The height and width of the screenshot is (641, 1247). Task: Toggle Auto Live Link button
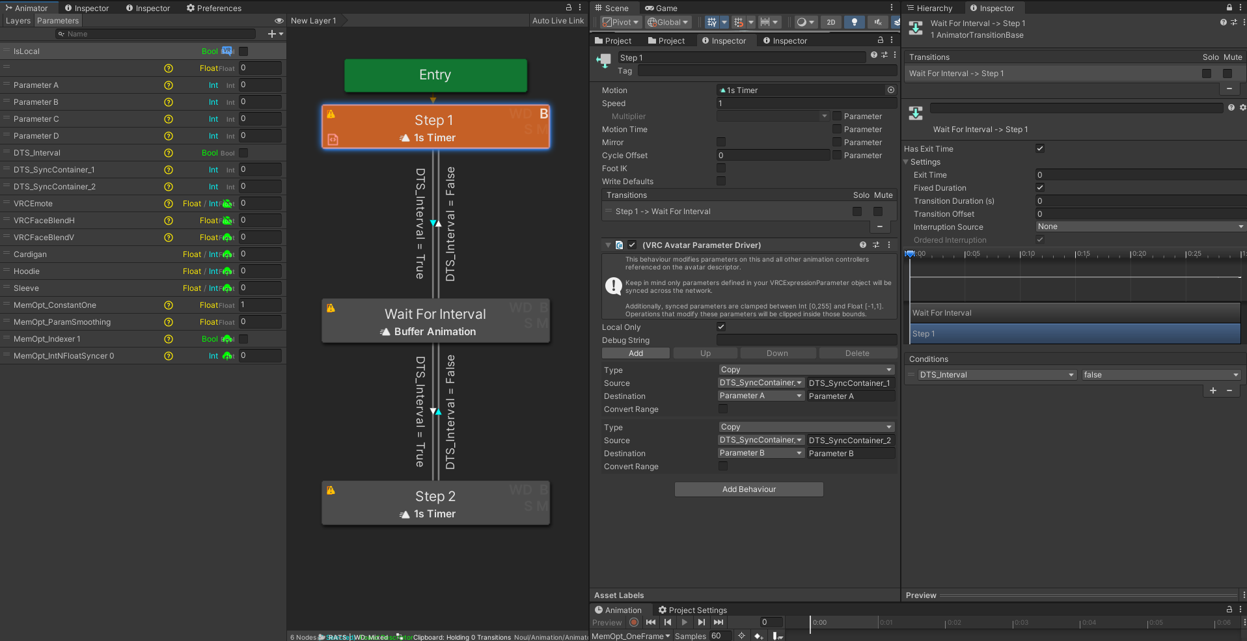pos(558,21)
